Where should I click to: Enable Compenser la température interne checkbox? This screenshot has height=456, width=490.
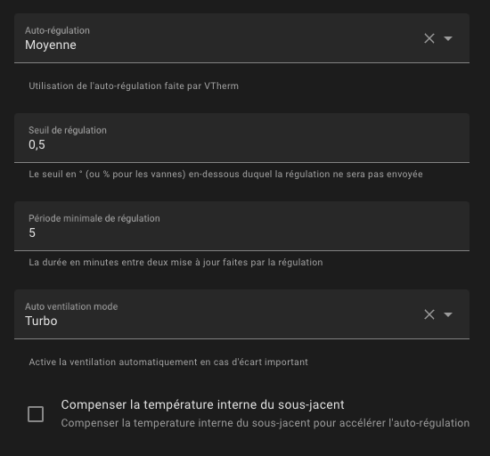click(x=36, y=414)
